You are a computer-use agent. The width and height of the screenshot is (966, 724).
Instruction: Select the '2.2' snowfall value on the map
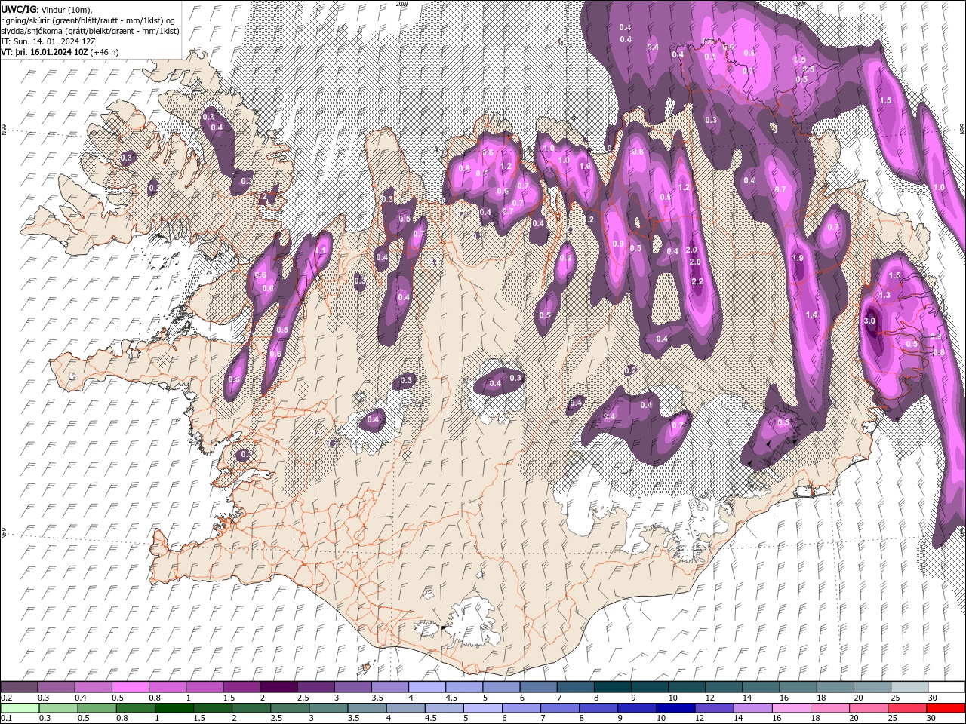tap(697, 281)
